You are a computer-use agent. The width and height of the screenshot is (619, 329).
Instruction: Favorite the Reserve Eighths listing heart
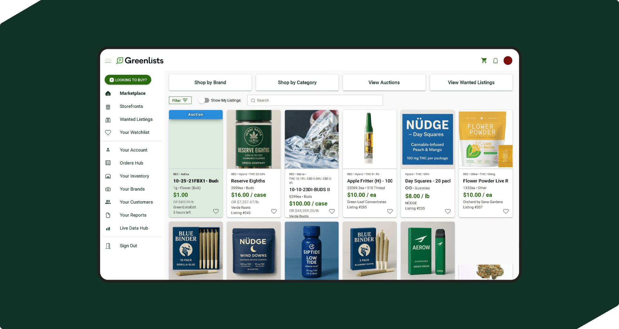click(x=274, y=211)
